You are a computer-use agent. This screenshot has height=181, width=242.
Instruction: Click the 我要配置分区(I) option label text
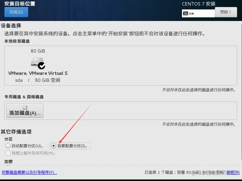(72, 146)
